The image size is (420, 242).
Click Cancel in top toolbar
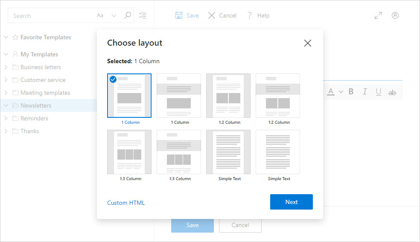tap(222, 15)
